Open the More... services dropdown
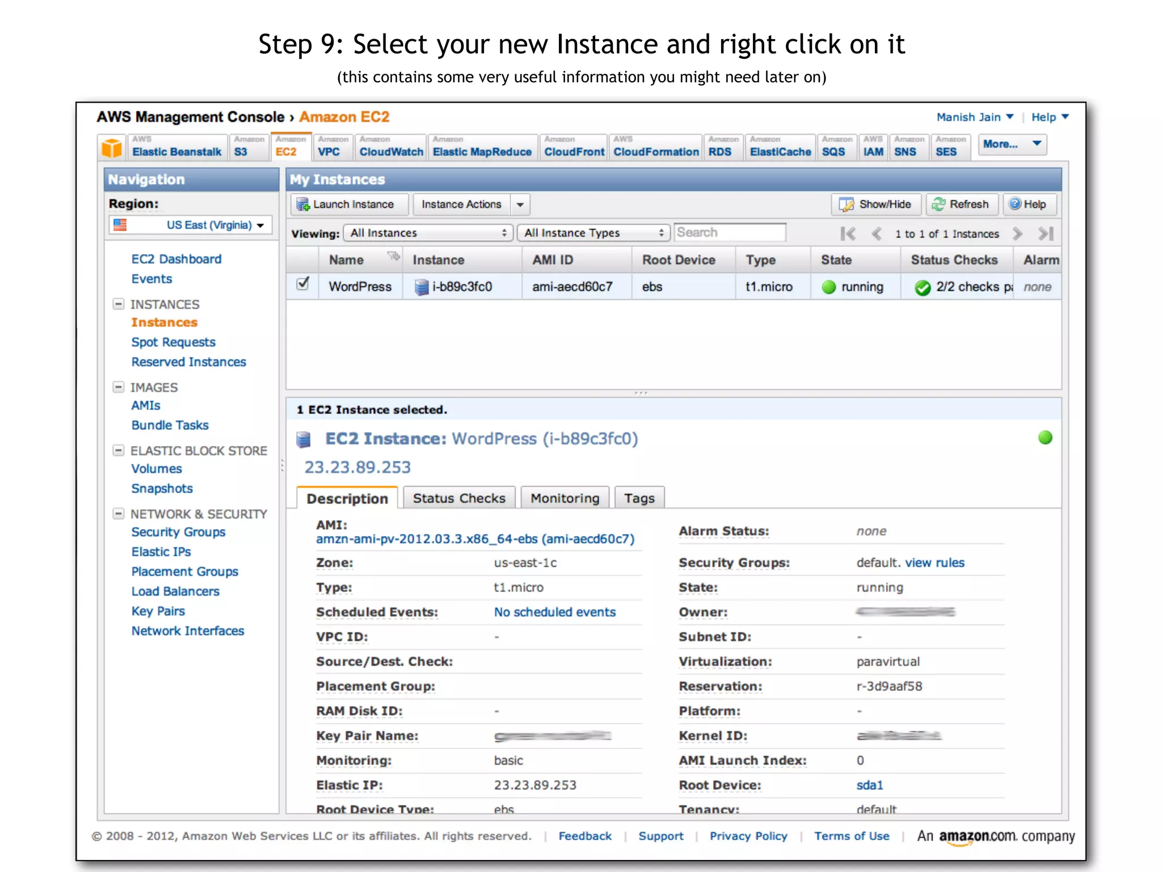 [x=1013, y=144]
